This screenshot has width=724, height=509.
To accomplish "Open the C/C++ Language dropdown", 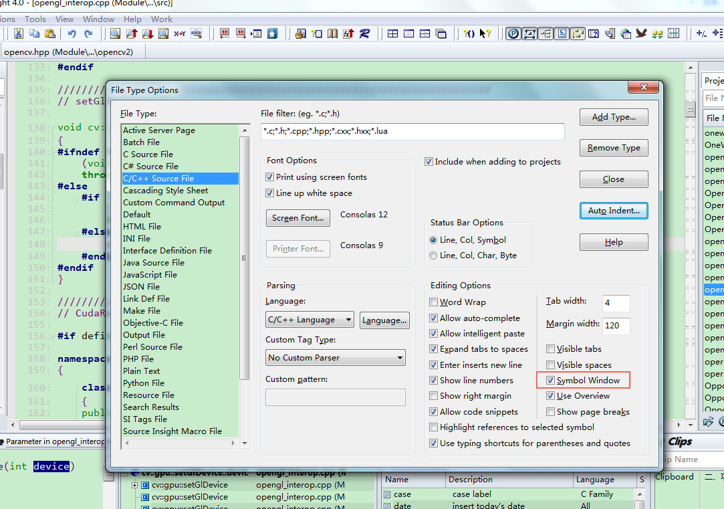I will click(310, 320).
